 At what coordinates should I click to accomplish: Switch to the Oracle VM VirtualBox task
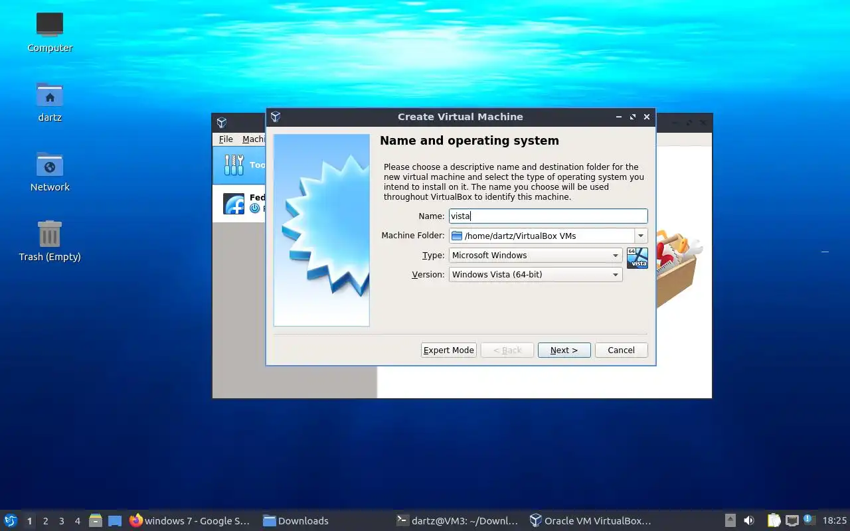[x=591, y=521]
